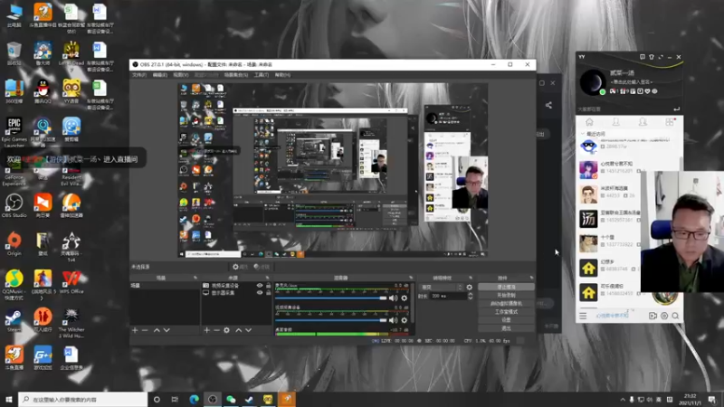The image size is (724, 407).
Task: Toggle eye visibility for display capture source
Action: (x=260, y=292)
